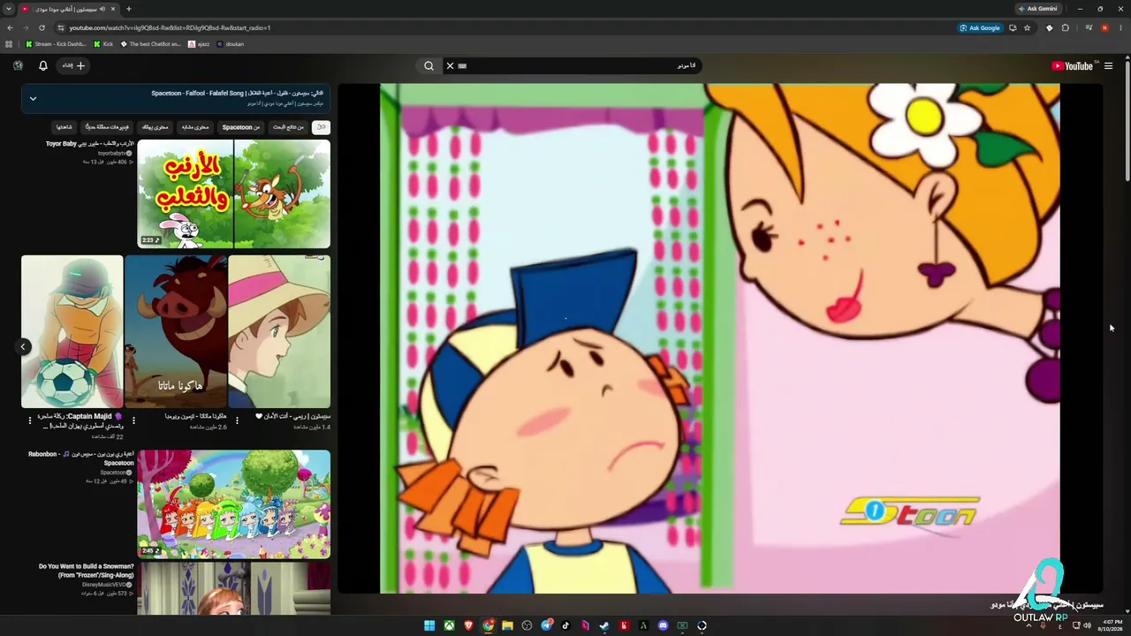Open the Remi Spacetoon shorts thumbnail
The width and height of the screenshot is (1131, 636).
[x=279, y=331]
